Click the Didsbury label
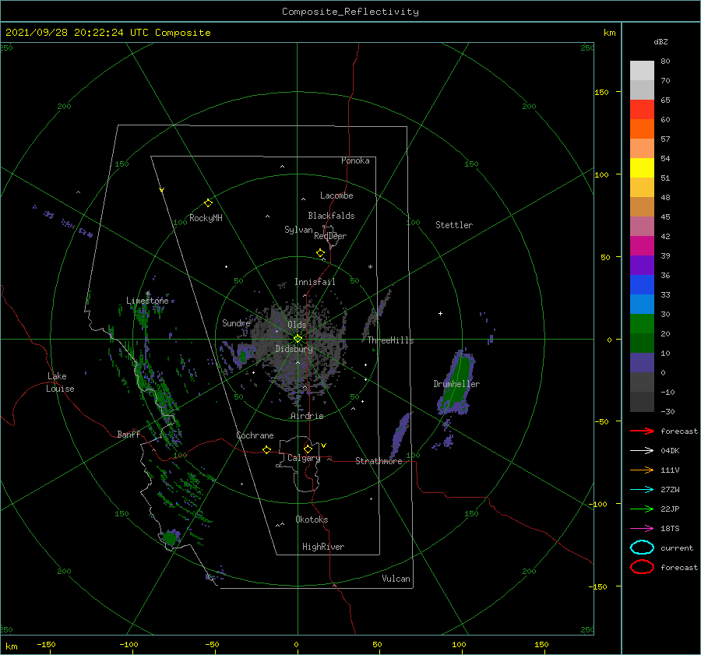This screenshot has height=655, width=701. coord(294,349)
